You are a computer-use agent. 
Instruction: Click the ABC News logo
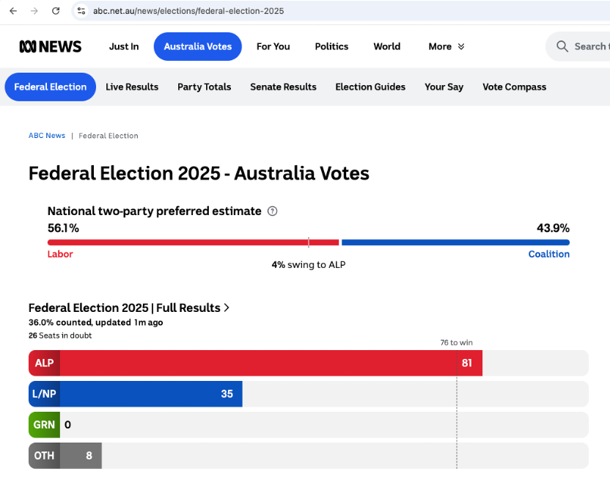pyautogui.click(x=50, y=46)
